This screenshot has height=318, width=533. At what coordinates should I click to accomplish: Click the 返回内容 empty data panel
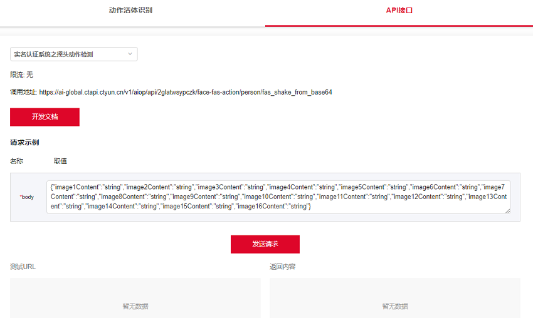pos(395,298)
